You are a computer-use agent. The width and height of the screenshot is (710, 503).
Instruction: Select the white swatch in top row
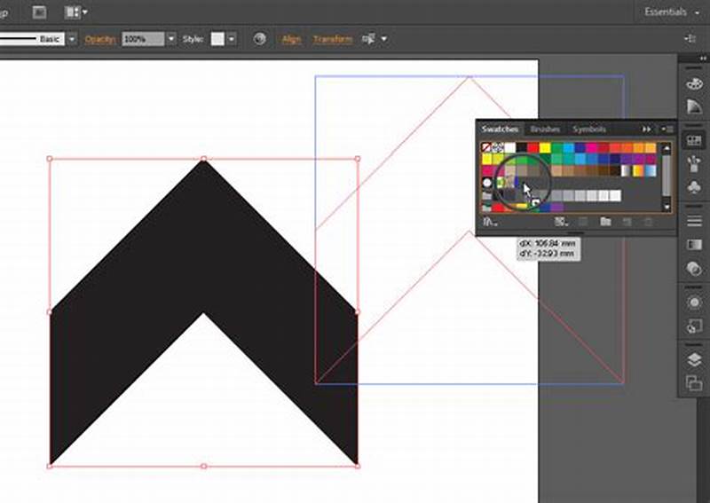pyautogui.click(x=509, y=147)
